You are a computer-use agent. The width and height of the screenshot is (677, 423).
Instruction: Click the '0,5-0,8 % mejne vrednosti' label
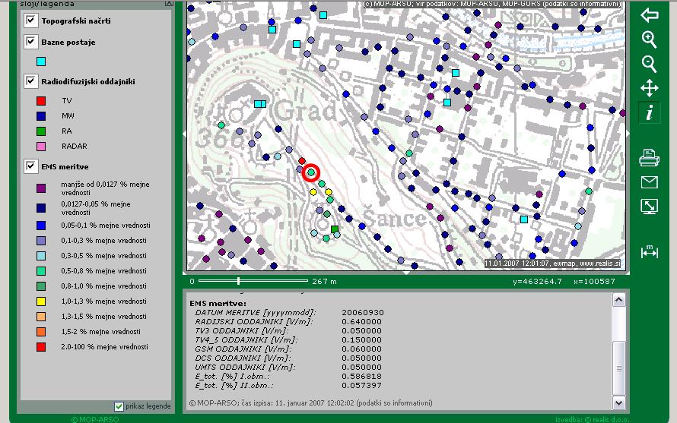coord(103,271)
